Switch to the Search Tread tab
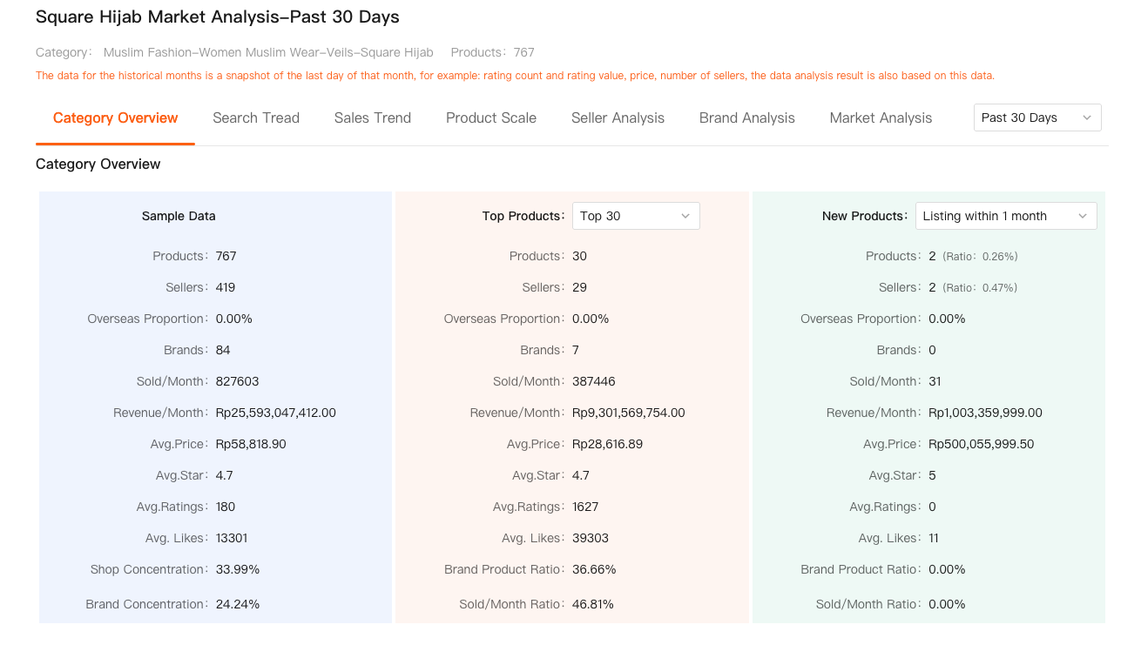The width and height of the screenshot is (1141, 665). pyautogui.click(x=256, y=118)
